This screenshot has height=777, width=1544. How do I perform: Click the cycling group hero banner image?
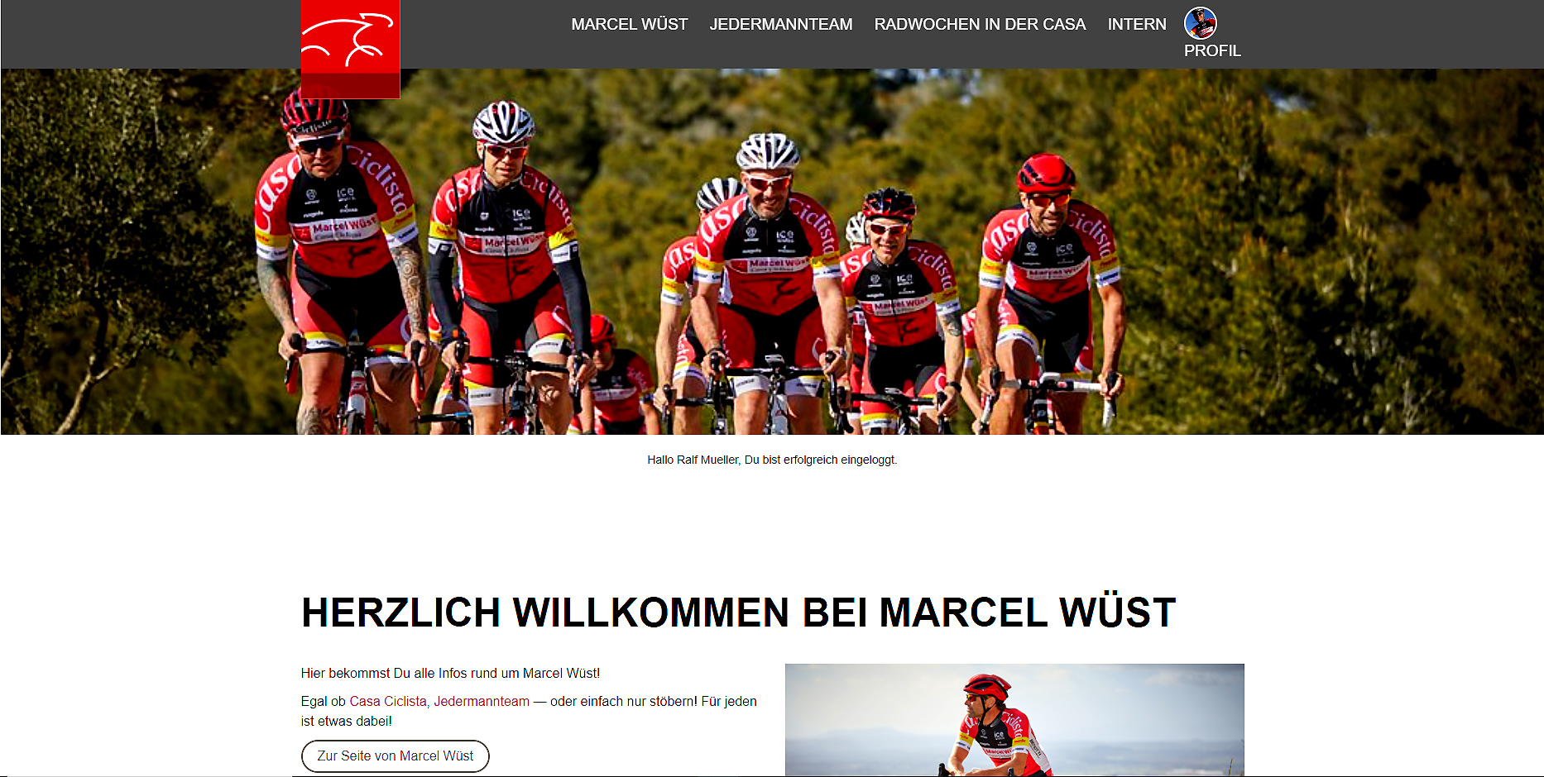[x=772, y=251]
